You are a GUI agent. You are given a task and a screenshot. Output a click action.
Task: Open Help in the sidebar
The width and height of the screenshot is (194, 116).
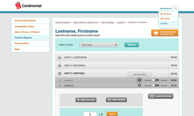click(17, 49)
